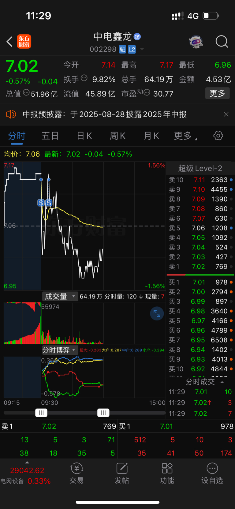Tap the 174 buy queue order

(x=226, y=453)
